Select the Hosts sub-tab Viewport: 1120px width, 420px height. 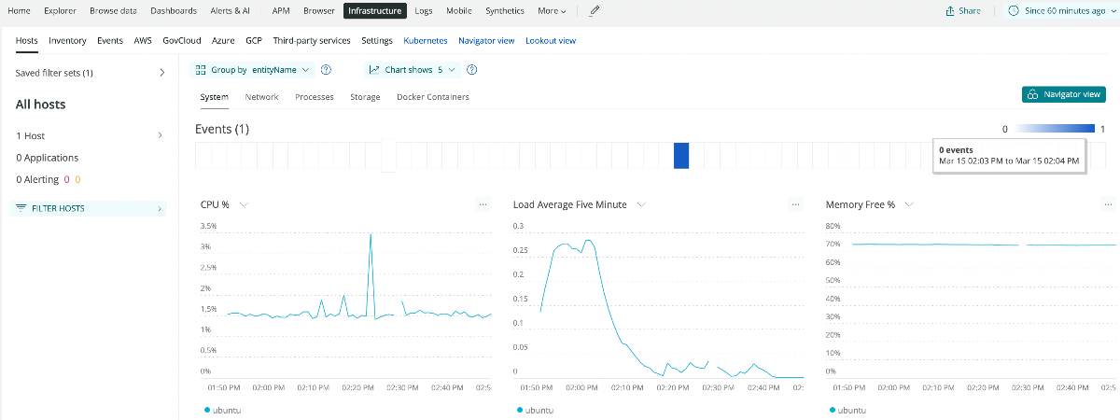(27, 41)
